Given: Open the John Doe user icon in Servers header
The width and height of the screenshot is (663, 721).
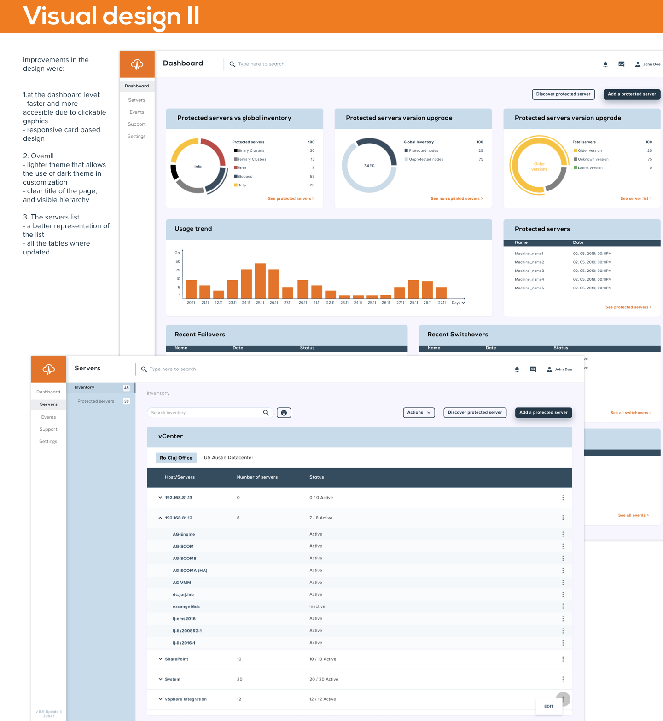Looking at the screenshot, I should tap(549, 369).
